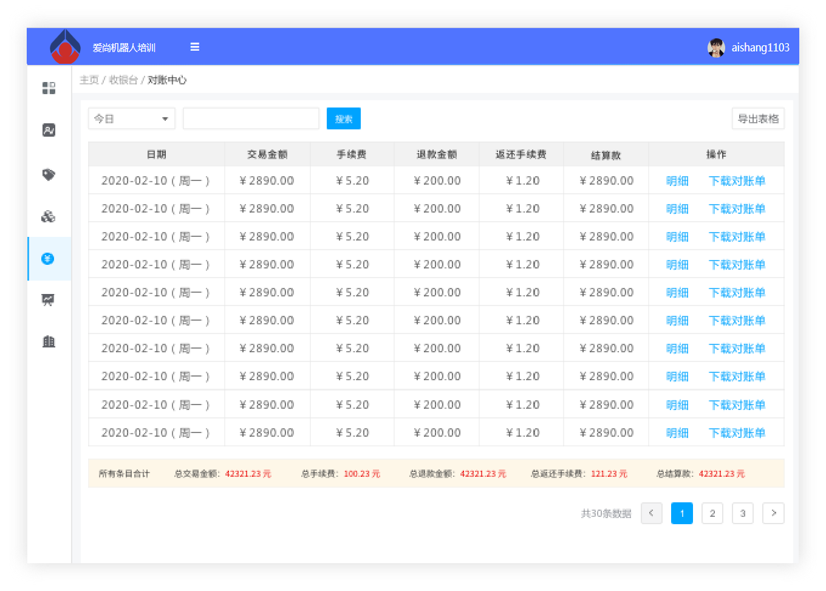This screenshot has width=826, height=591.
Task: Focus the search text field beside 今日
Action: coord(251,118)
